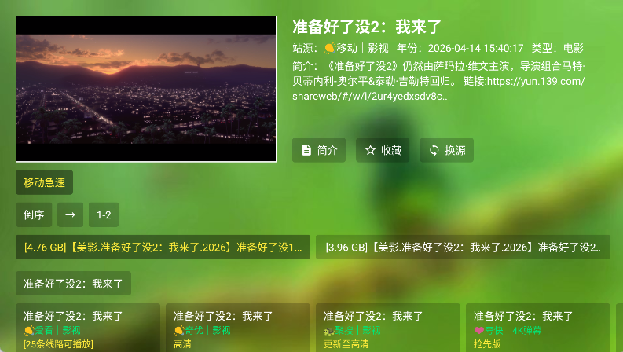Click the 换源 refresh icon
This screenshot has width=623, height=352.
click(434, 150)
